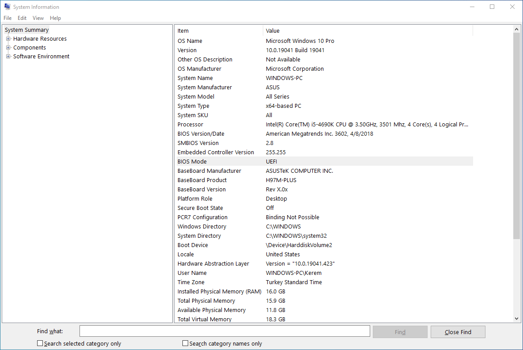The width and height of the screenshot is (523, 350).
Task: Select the SMBIOS Version row
Action: click(x=325, y=143)
